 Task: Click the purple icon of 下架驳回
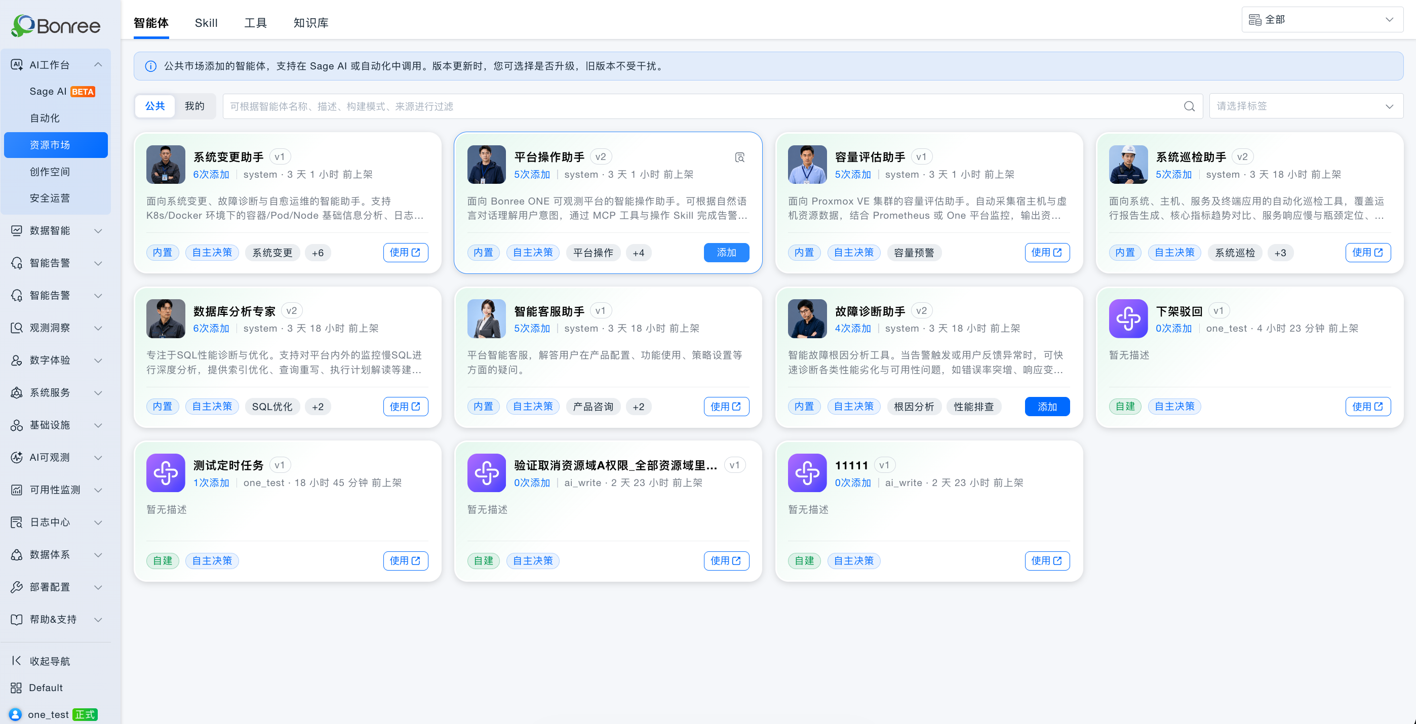(x=1128, y=318)
